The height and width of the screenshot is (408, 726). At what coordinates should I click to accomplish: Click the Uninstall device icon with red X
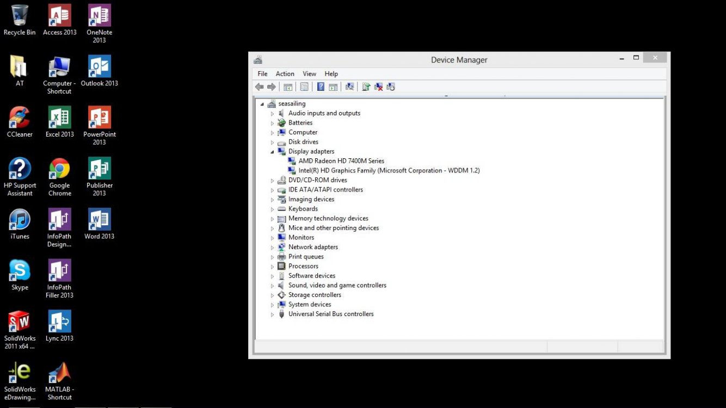click(x=378, y=87)
